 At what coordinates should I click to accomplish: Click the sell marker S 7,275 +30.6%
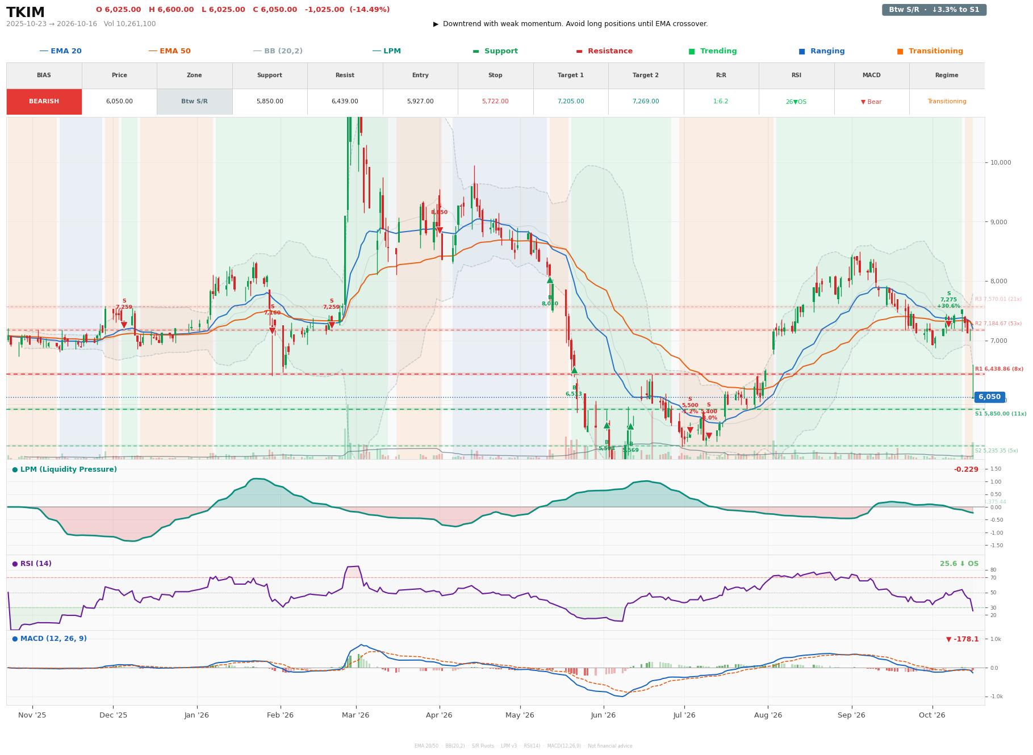[948, 324]
